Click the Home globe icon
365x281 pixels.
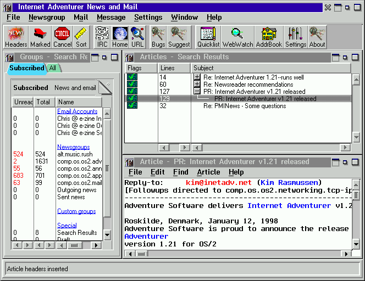point(120,37)
